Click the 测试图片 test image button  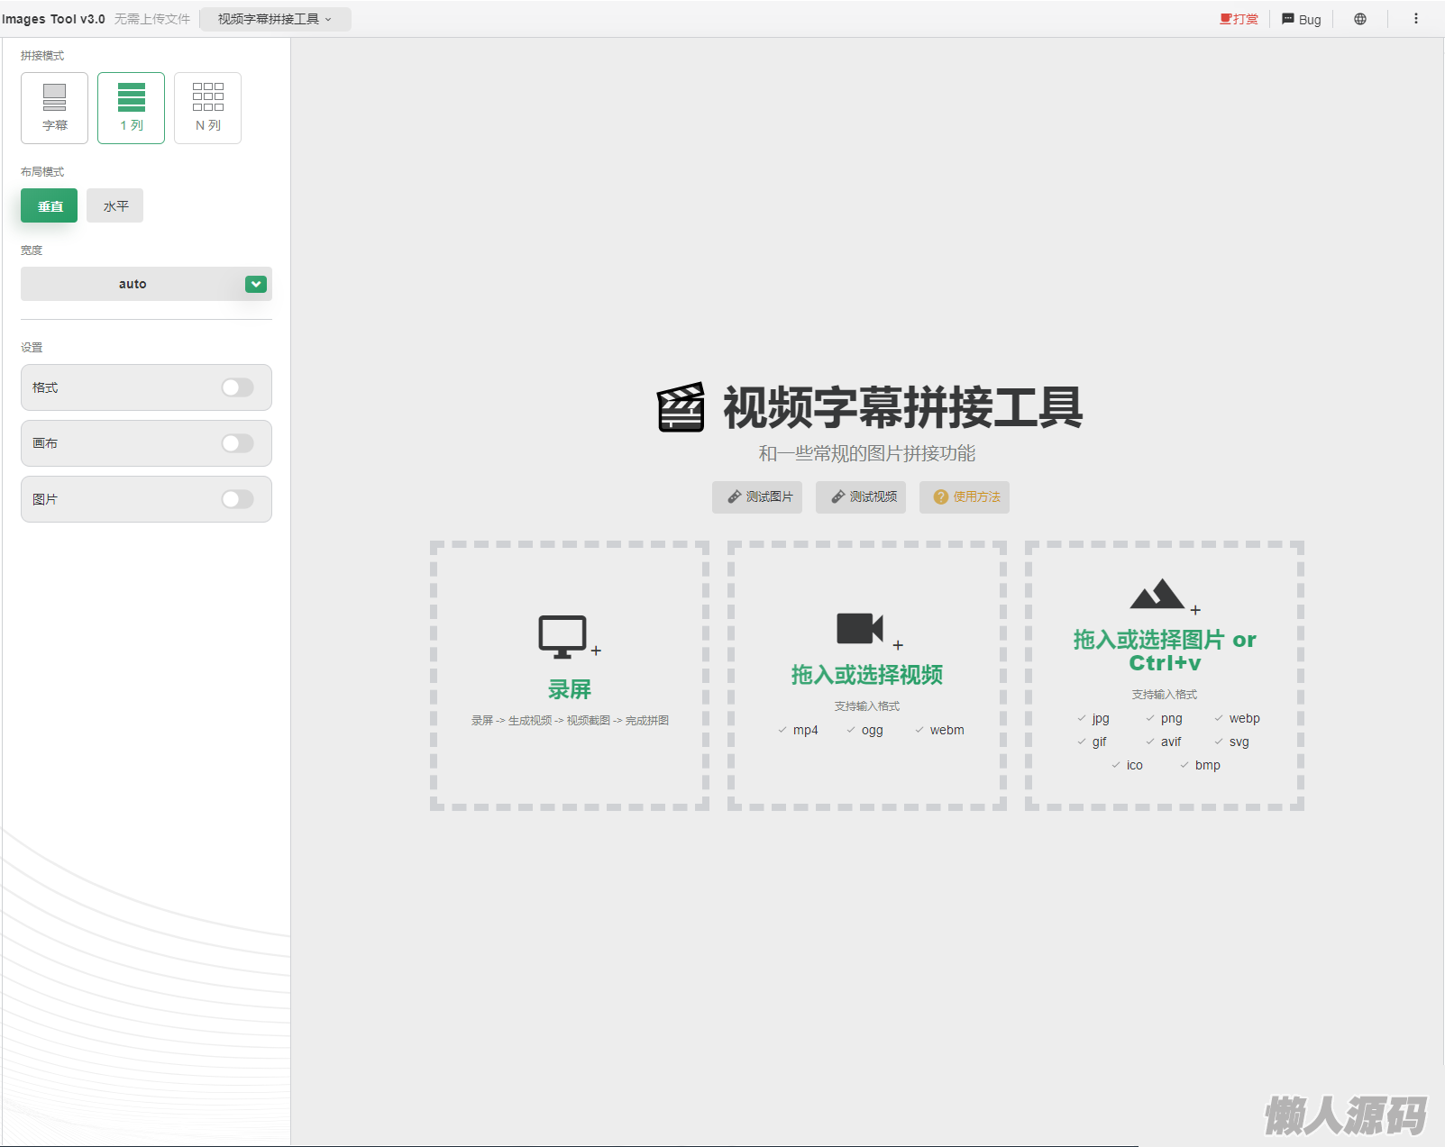click(x=757, y=497)
